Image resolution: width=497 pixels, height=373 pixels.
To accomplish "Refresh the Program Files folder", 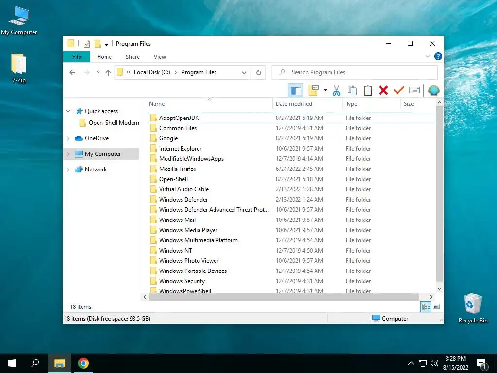I will tap(259, 73).
